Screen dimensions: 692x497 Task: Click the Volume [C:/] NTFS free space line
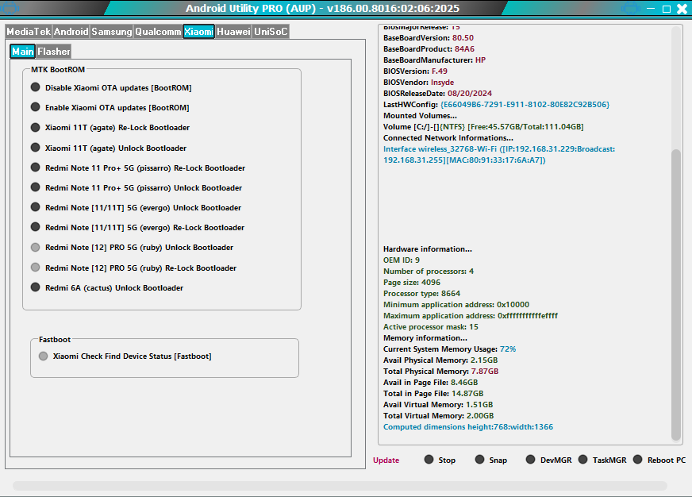(x=483, y=127)
